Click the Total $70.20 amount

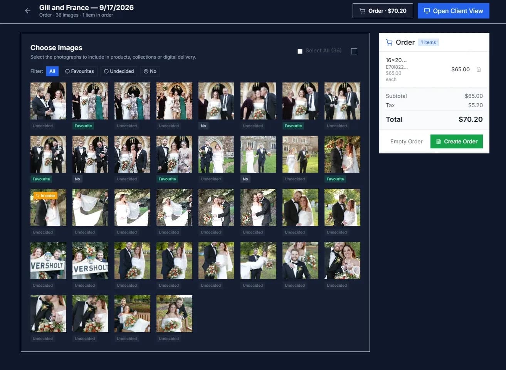[x=471, y=119]
